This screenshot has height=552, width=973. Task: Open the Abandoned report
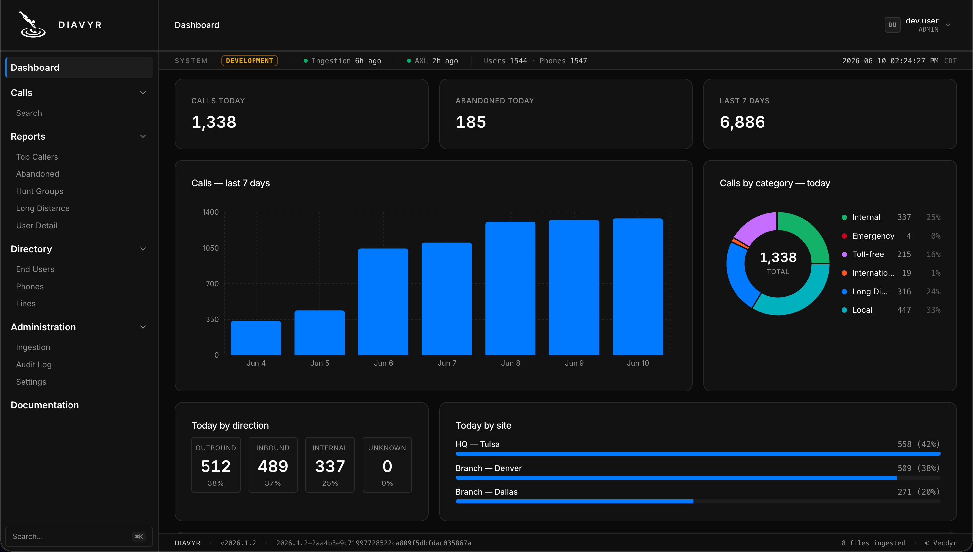click(37, 174)
